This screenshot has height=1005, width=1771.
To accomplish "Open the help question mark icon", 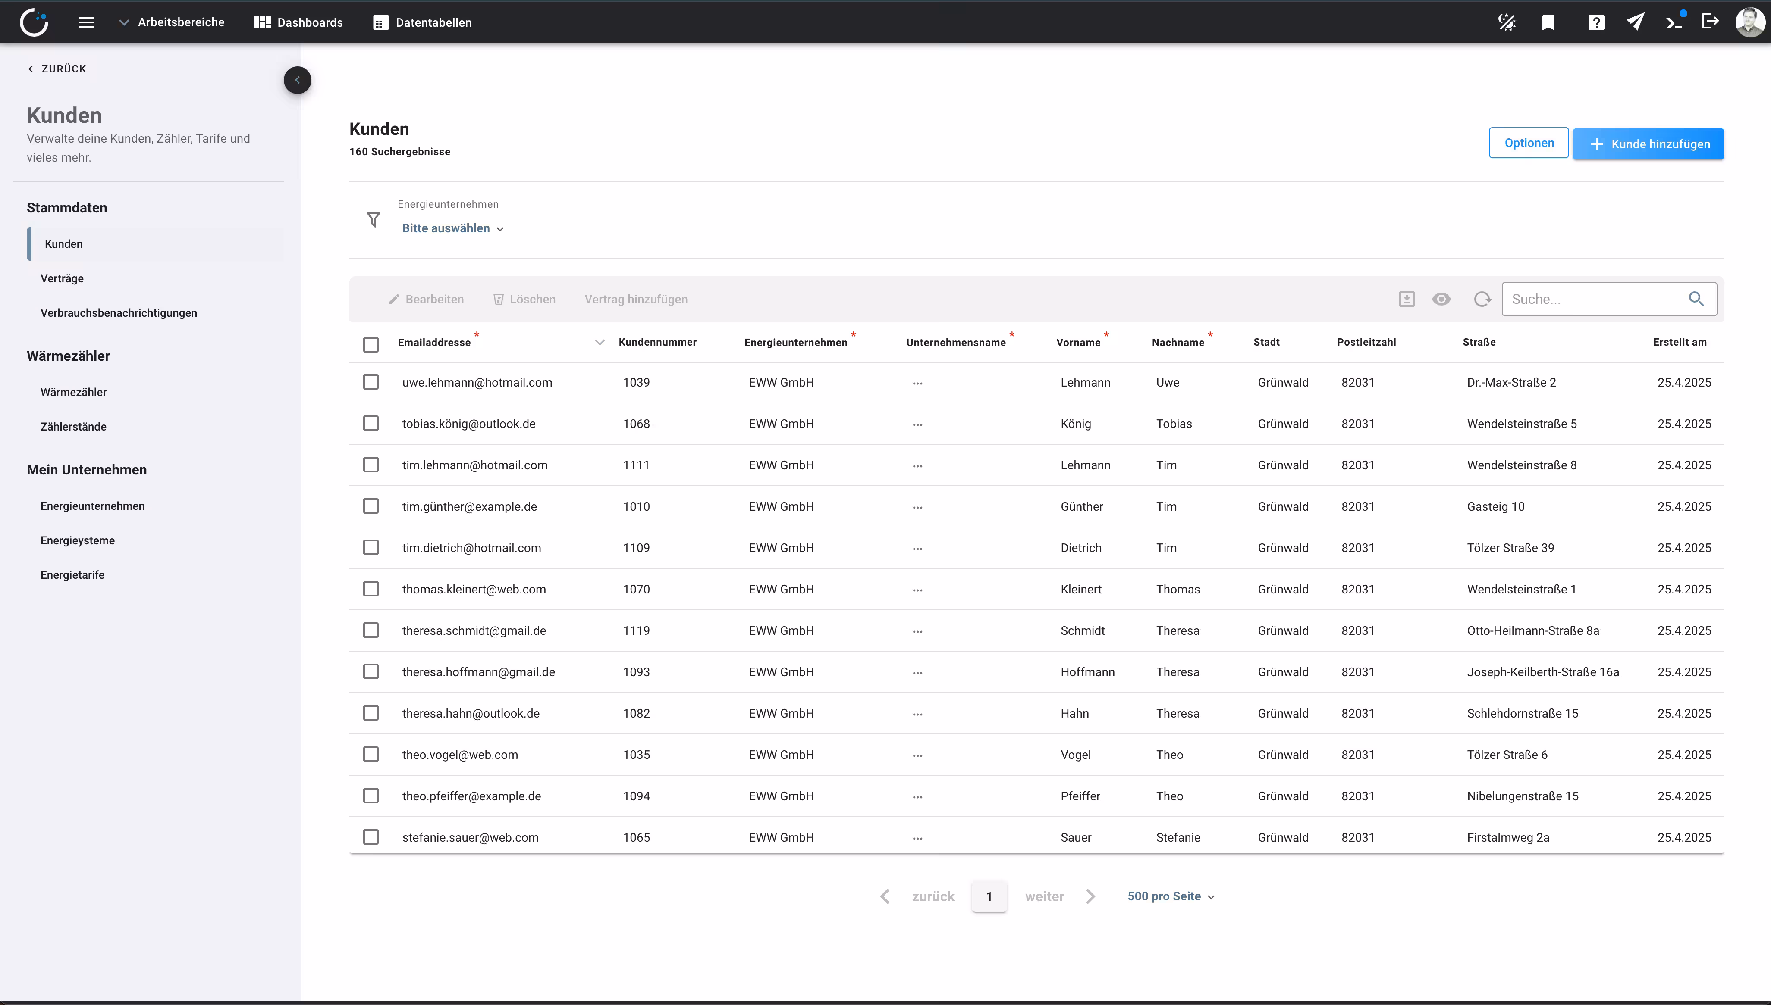I will click(x=1596, y=23).
